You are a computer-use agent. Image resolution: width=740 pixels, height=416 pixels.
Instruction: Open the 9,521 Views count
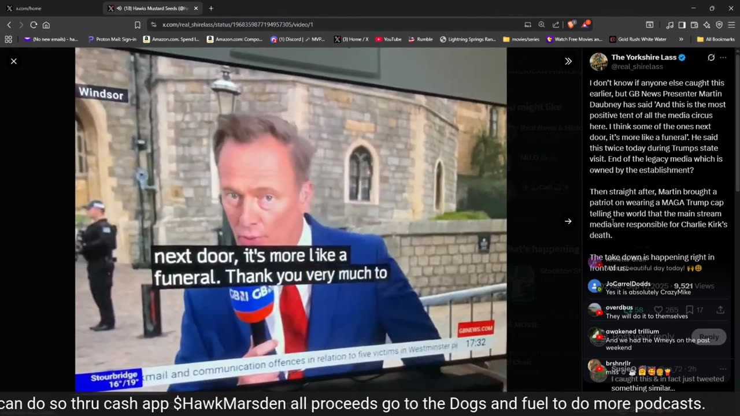(x=694, y=286)
